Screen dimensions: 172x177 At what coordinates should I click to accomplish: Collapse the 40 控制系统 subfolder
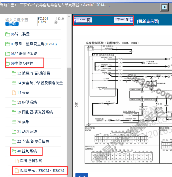pyautogui.click(x=27, y=151)
